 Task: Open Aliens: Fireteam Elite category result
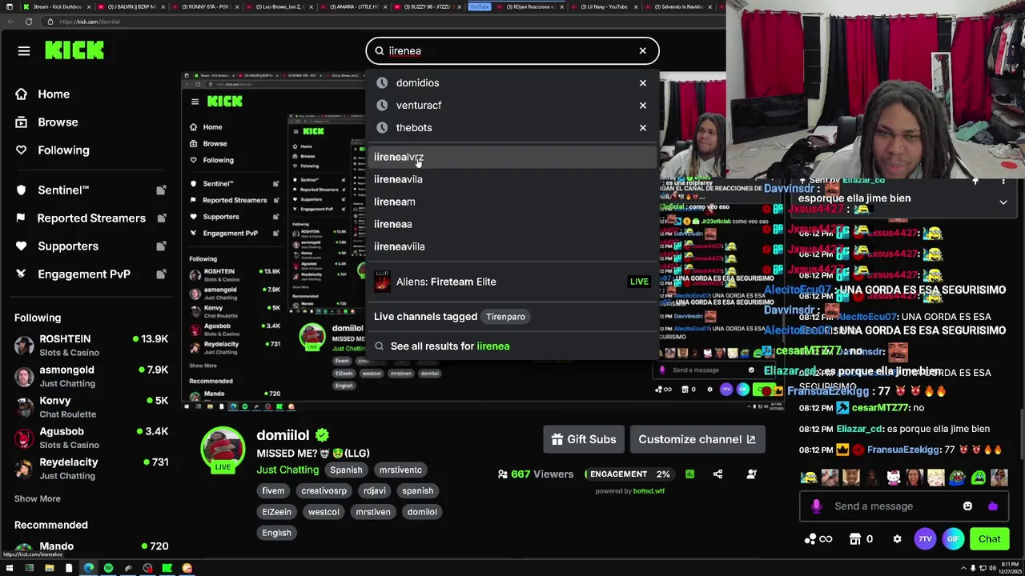click(512, 282)
